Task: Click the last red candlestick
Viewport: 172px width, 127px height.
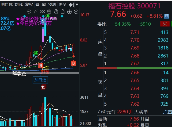Action: (73, 49)
